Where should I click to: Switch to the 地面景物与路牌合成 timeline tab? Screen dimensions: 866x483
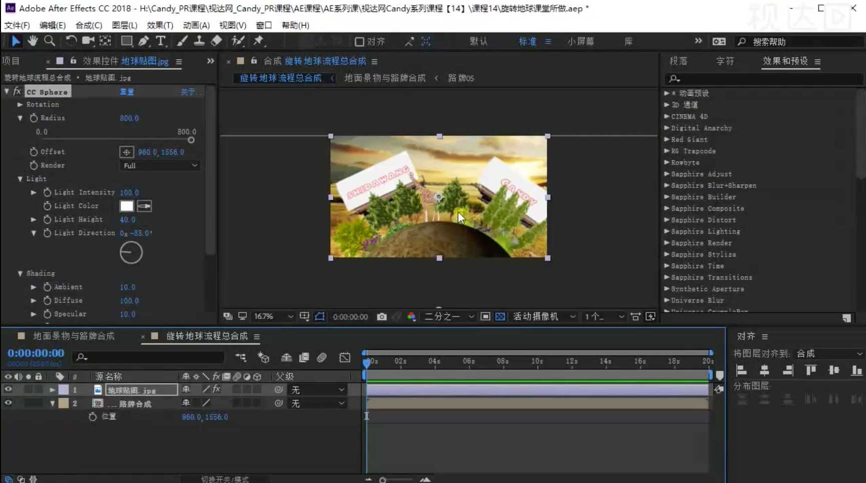click(74, 336)
